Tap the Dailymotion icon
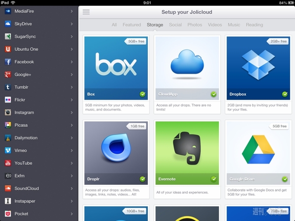 point(8,138)
